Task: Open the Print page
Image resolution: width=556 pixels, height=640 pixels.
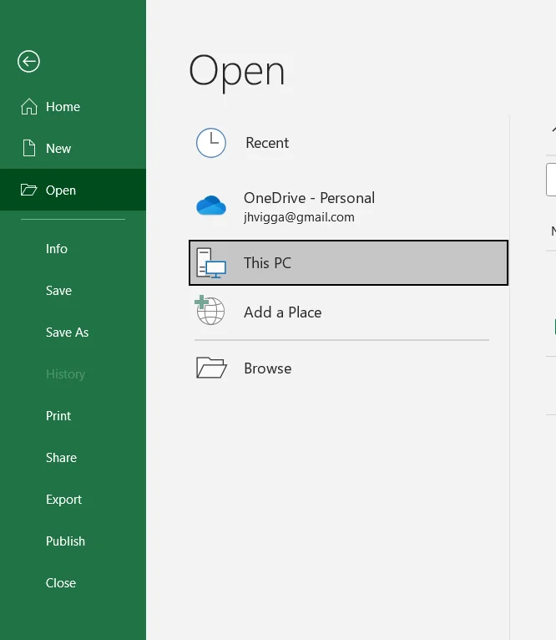Action: pos(73,416)
